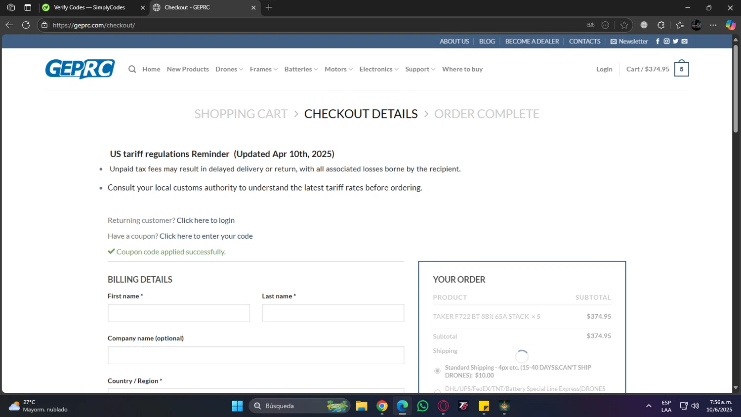Open browser extensions puzzle icon
This screenshot has width=741, height=417.
click(x=661, y=25)
